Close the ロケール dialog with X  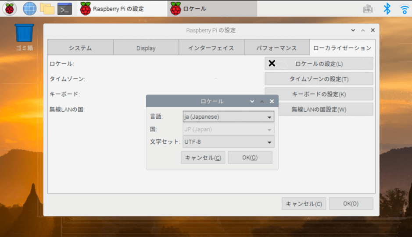coord(272,101)
